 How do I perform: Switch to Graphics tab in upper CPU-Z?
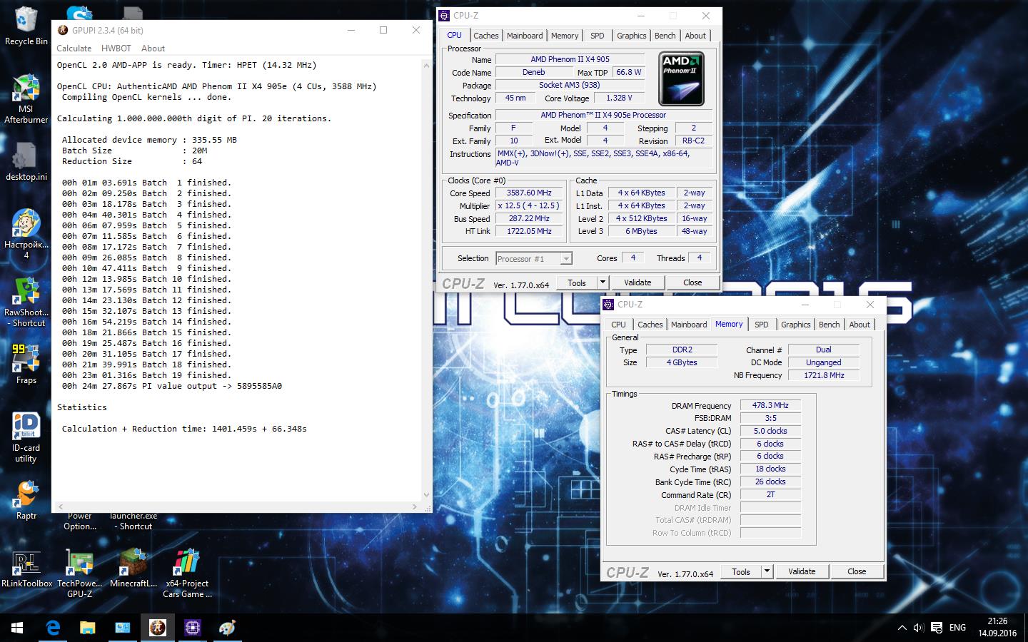pos(632,36)
